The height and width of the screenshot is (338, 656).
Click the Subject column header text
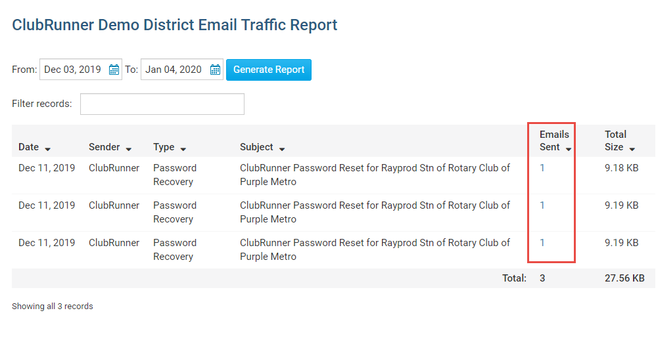pyautogui.click(x=257, y=147)
